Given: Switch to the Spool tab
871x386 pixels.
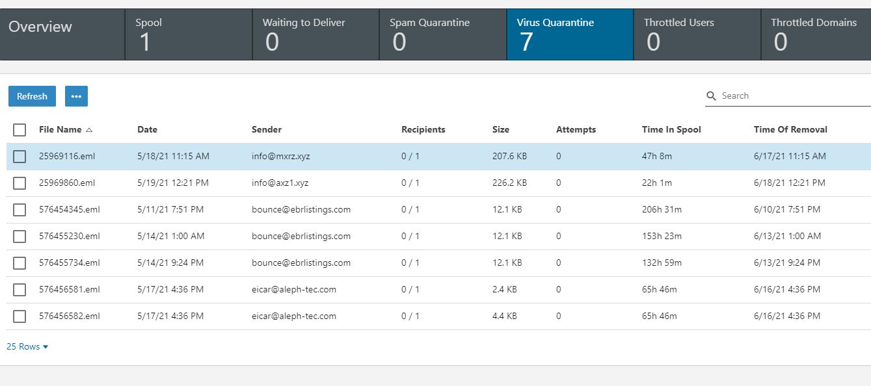Looking at the screenshot, I should tap(188, 34).
